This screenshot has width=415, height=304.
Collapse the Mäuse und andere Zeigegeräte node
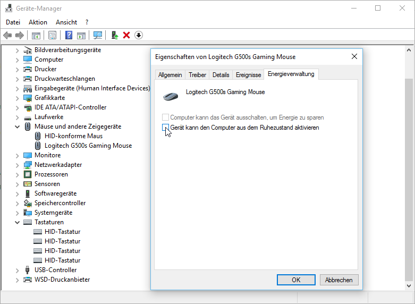[17, 126]
